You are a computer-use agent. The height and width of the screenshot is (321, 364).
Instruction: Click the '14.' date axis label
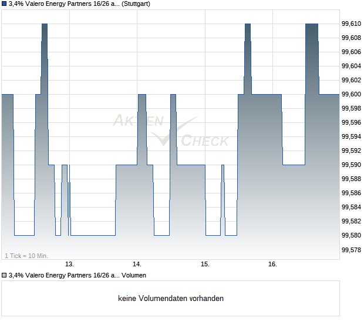pyautogui.click(x=137, y=264)
